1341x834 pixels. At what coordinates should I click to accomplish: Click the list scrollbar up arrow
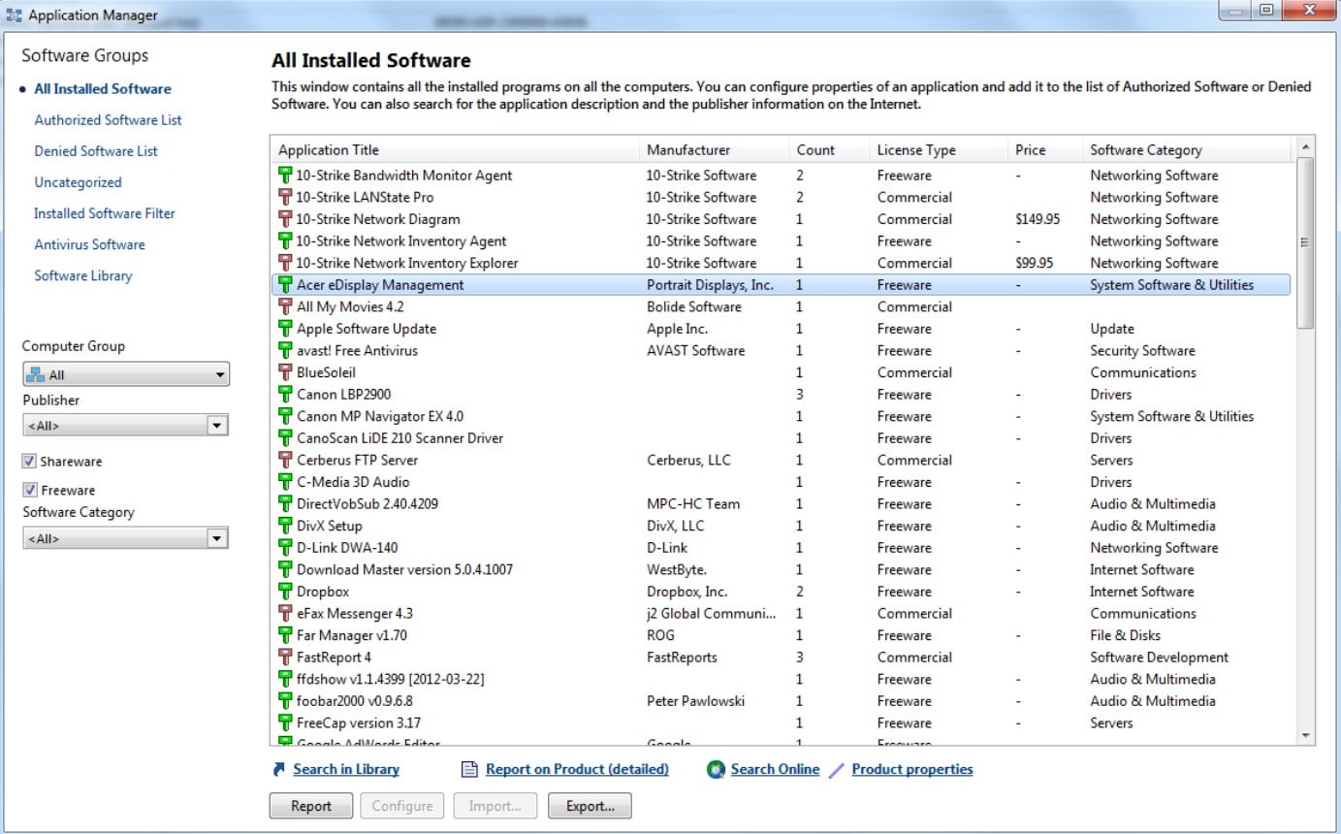pos(1304,146)
